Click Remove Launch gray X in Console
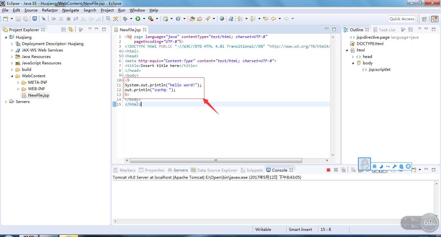441x237 pixels. pyautogui.click(x=336, y=170)
